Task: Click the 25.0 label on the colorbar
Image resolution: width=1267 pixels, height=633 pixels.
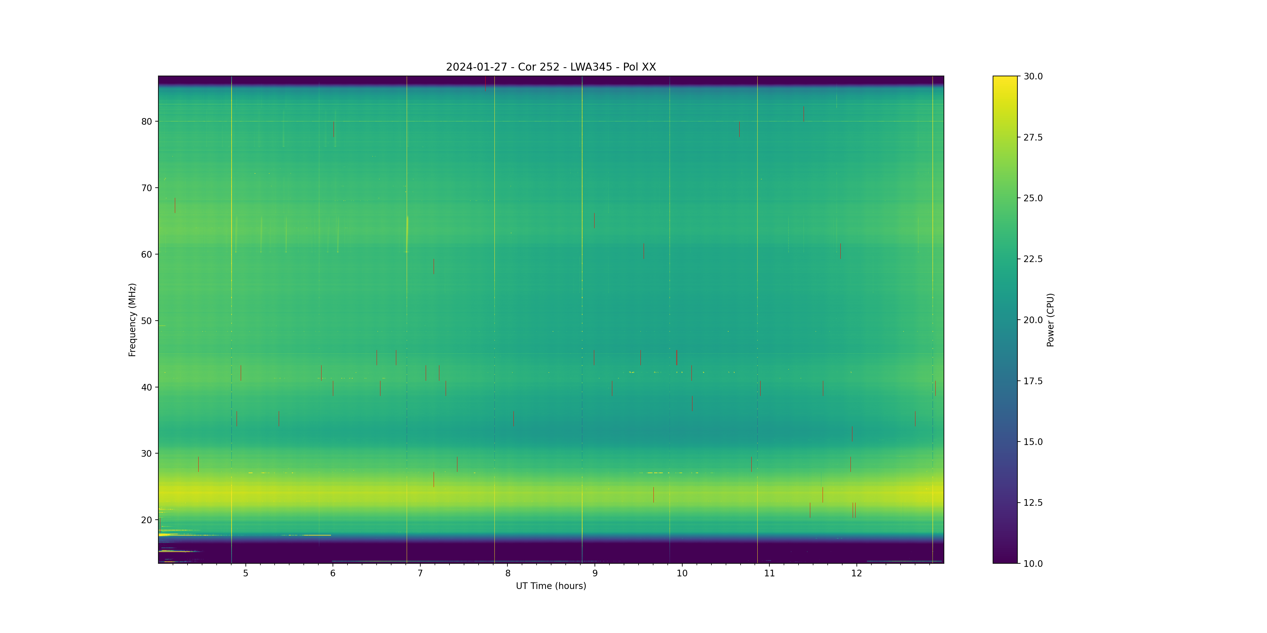Action: (1033, 198)
